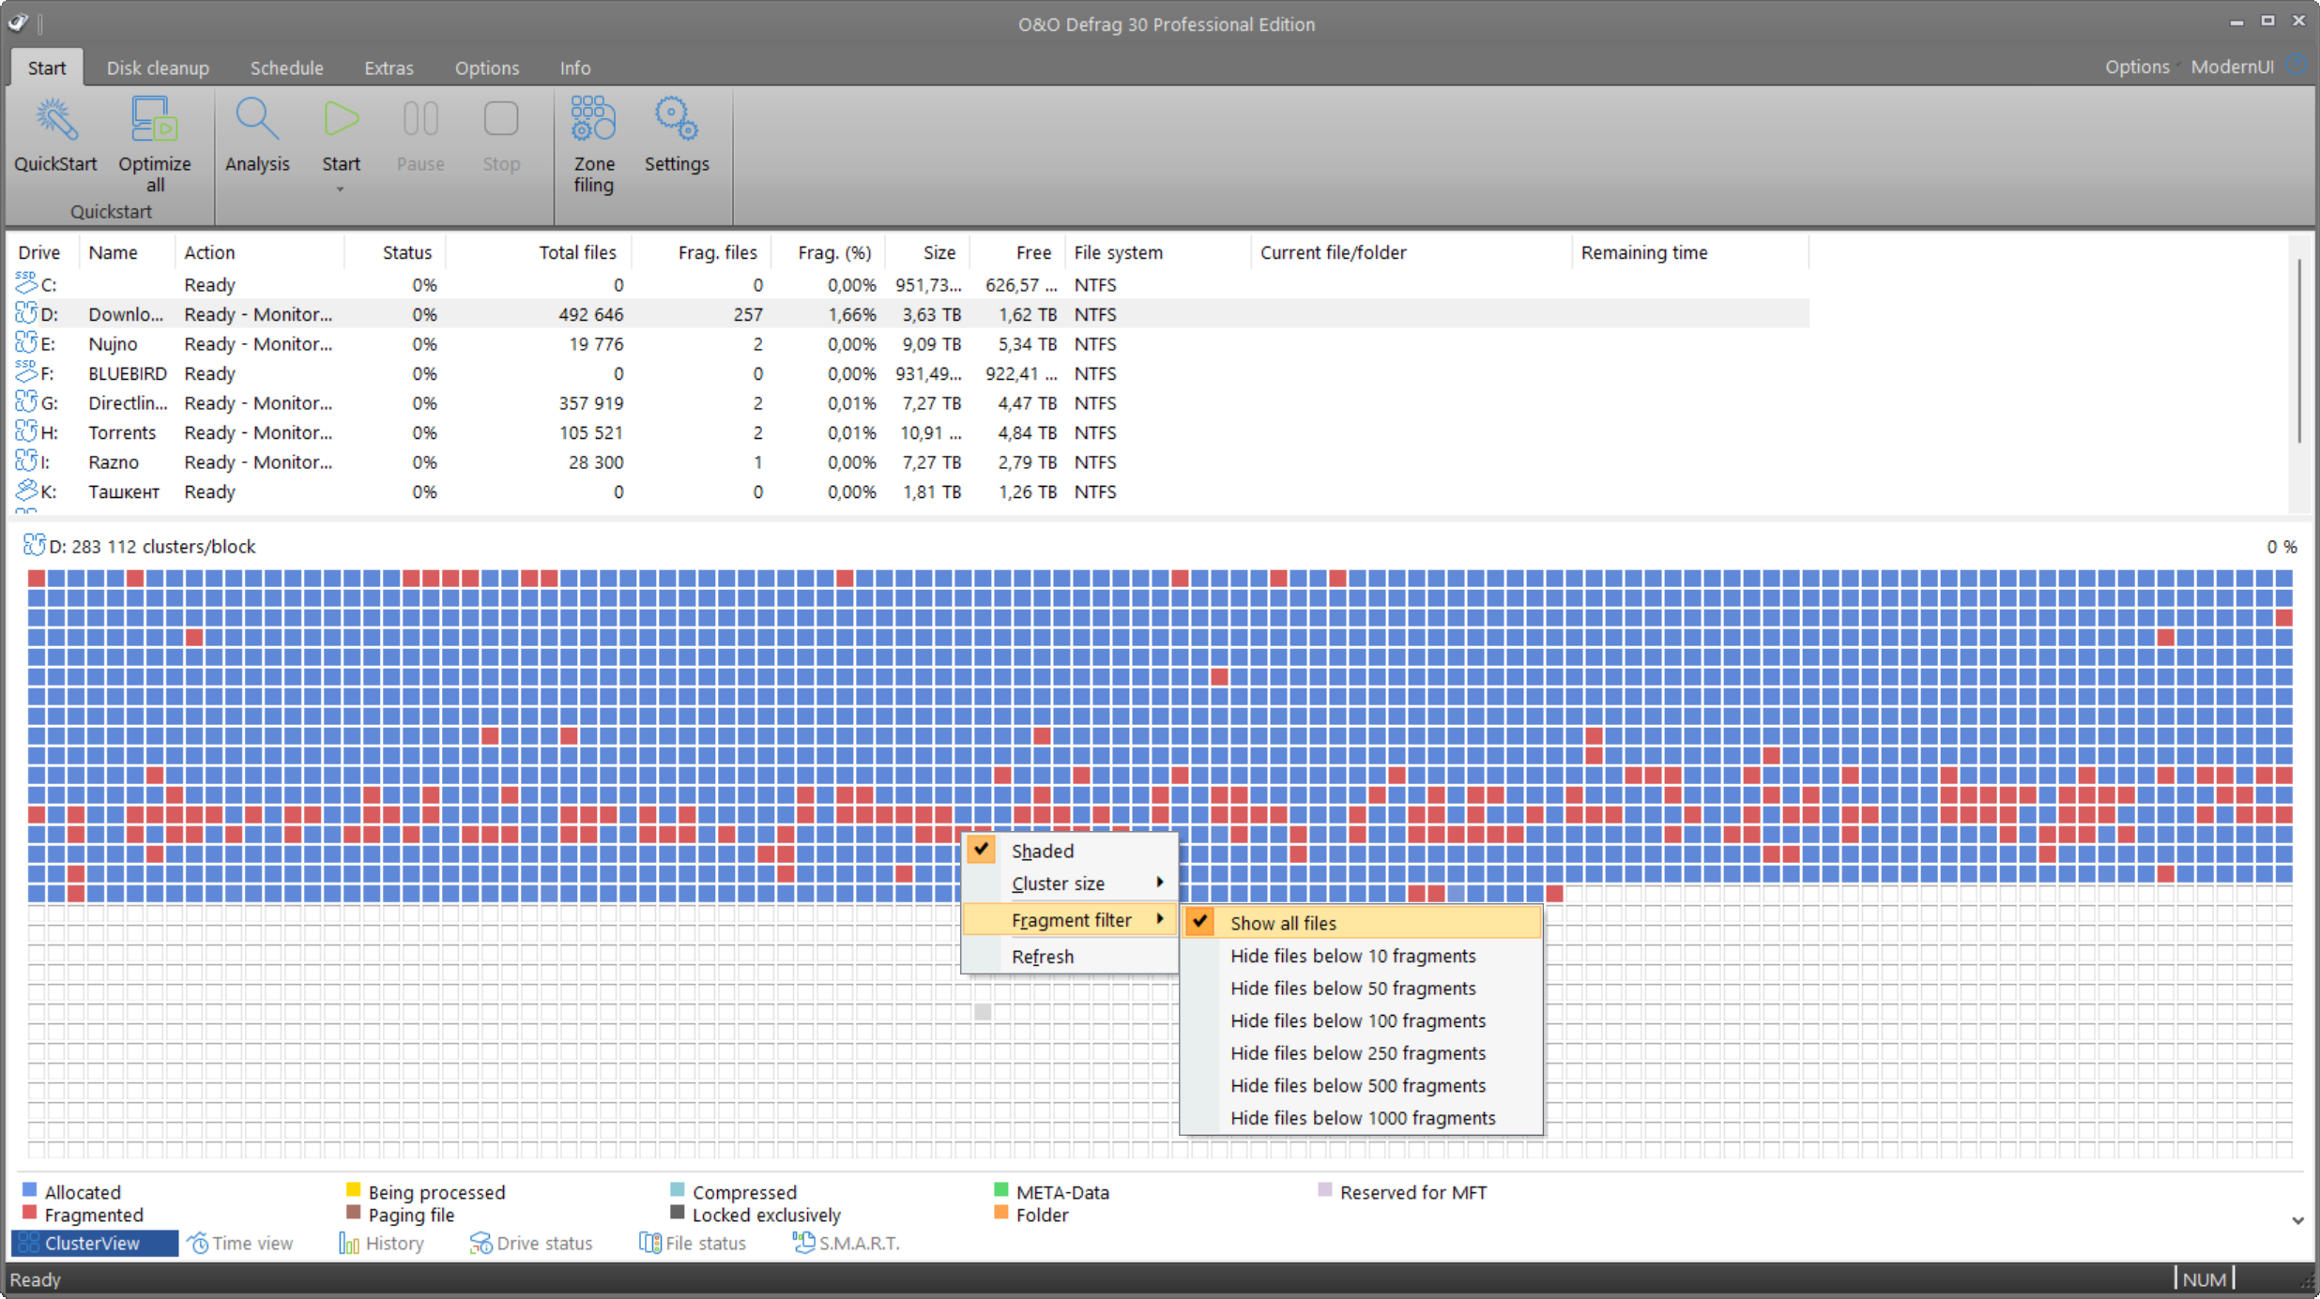Select Show all files checked option
Screen dimensions: 2320x1299
(x=1282, y=923)
